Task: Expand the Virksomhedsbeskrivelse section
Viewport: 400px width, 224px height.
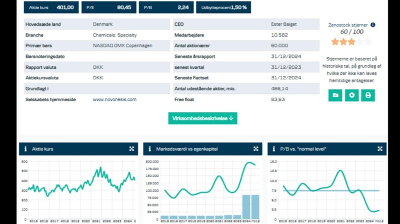Action: point(202,118)
